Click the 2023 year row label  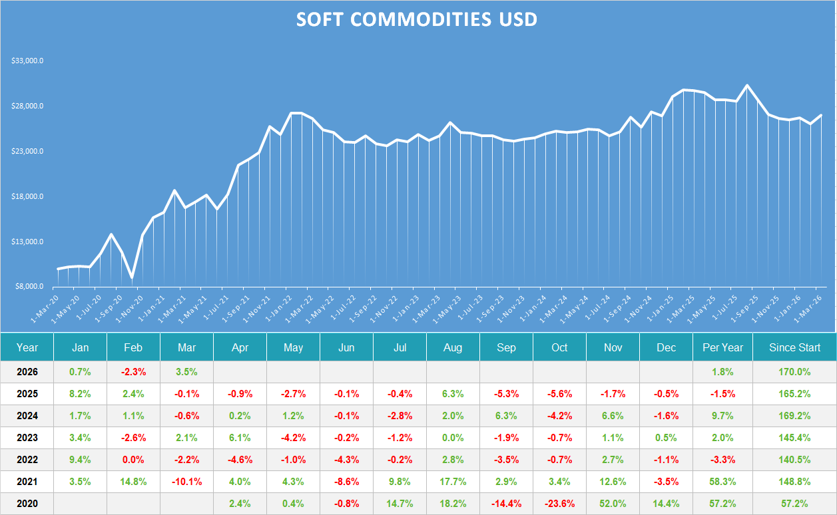[27, 438]
